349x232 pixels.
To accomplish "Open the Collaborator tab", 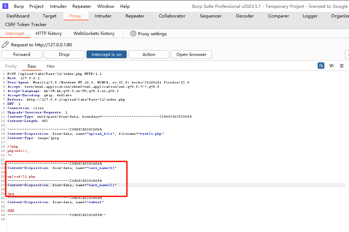I will click(x=172, y=16).
